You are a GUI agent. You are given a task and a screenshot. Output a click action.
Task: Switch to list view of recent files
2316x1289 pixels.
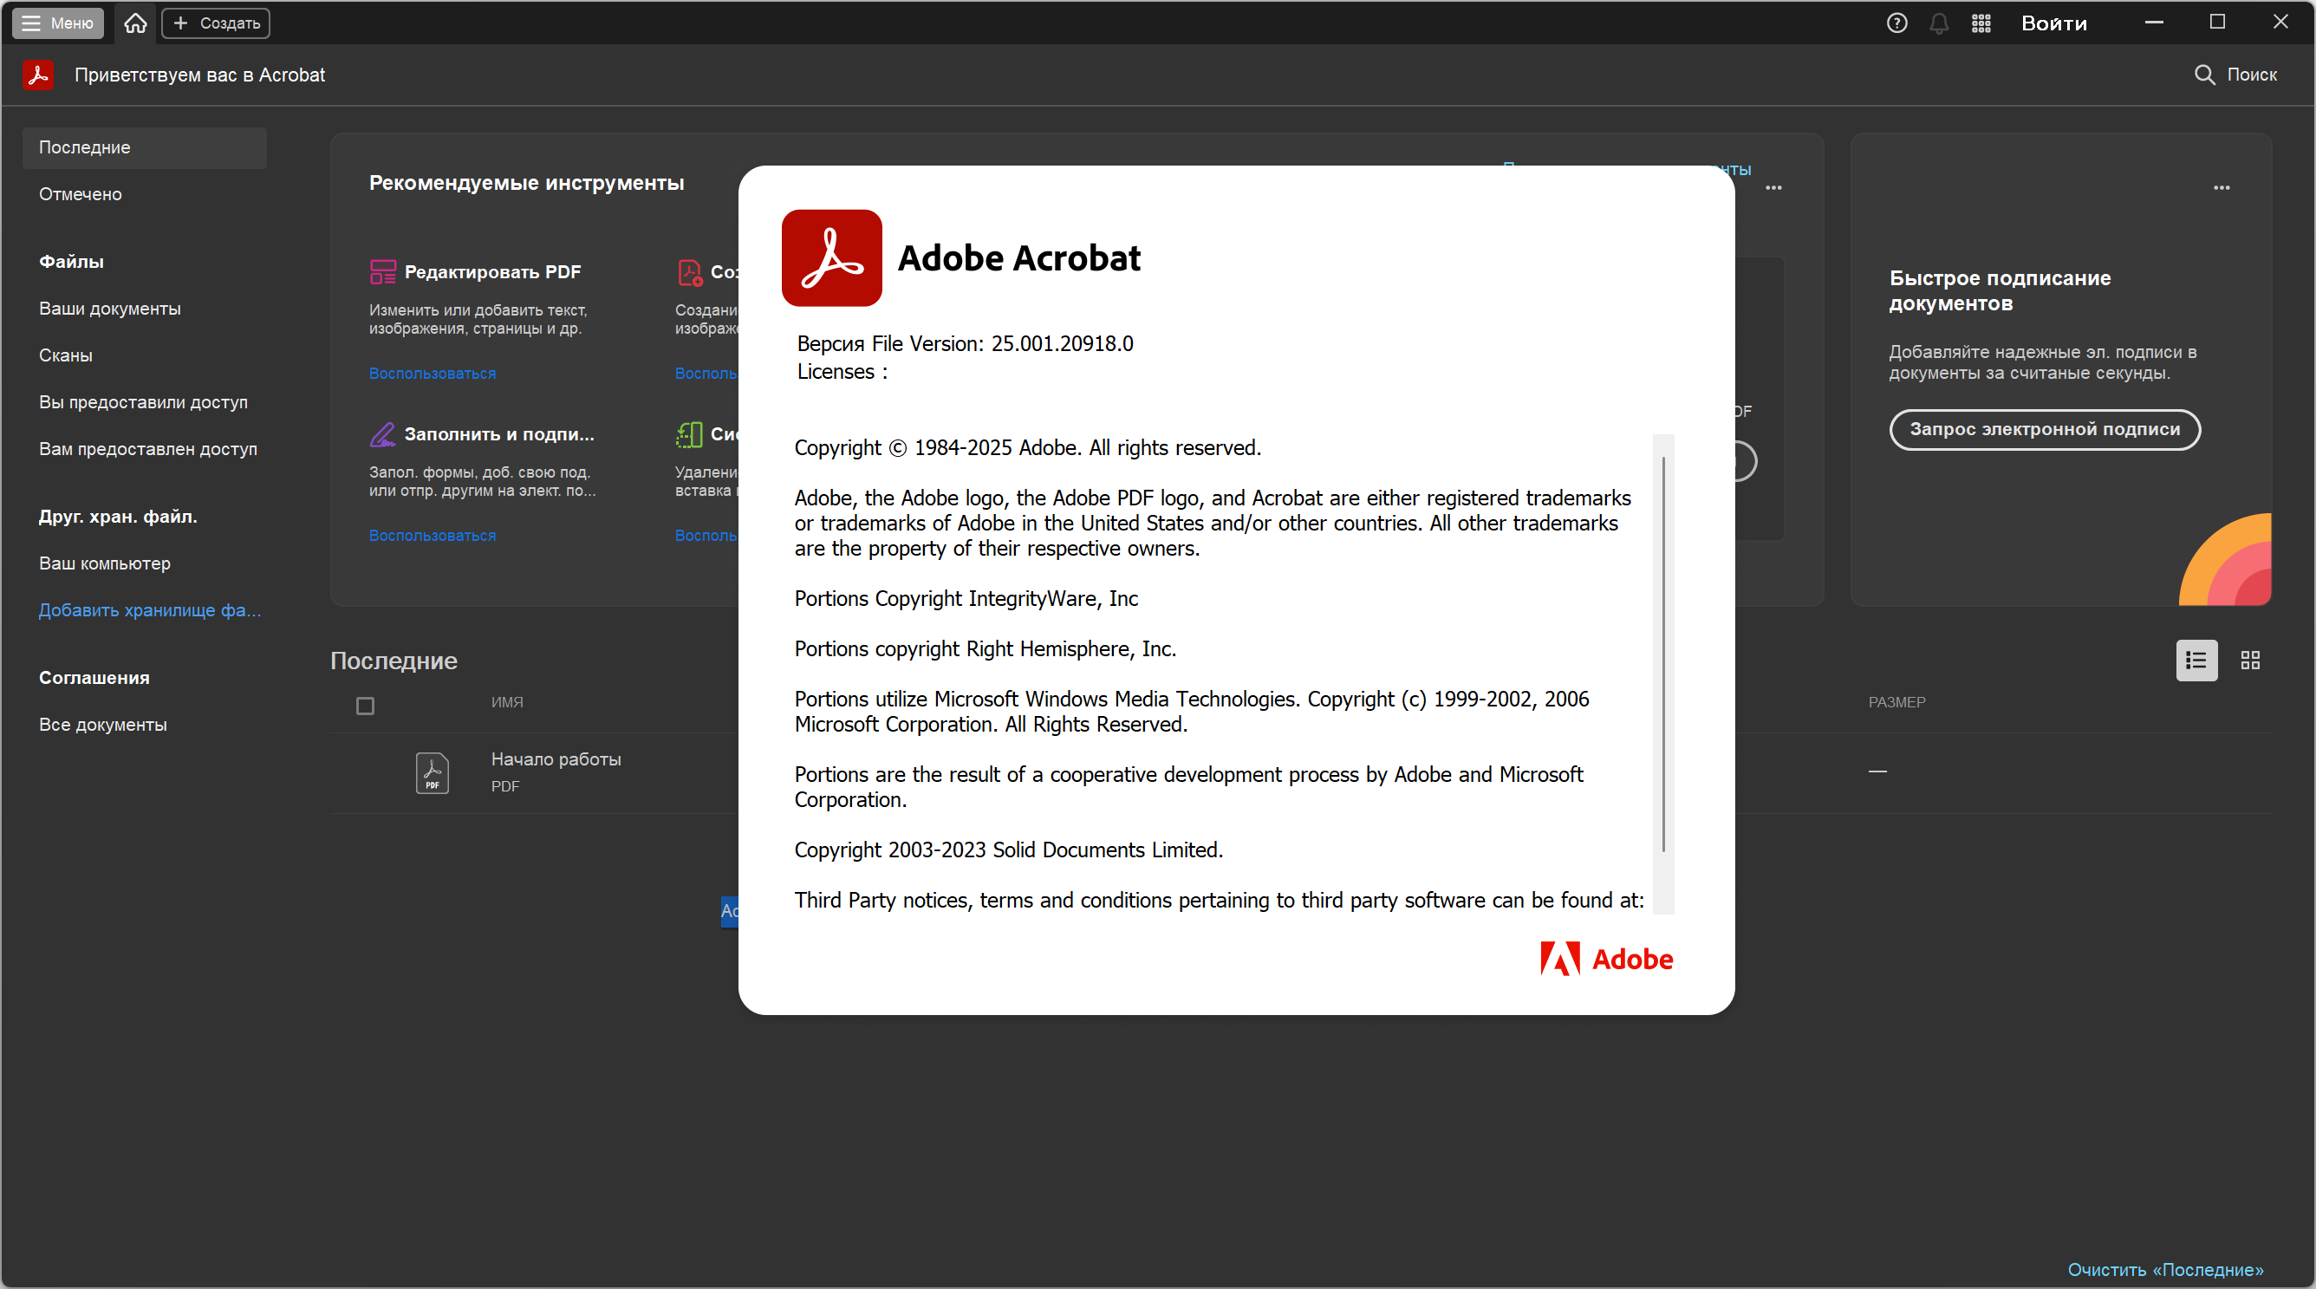2196,661
